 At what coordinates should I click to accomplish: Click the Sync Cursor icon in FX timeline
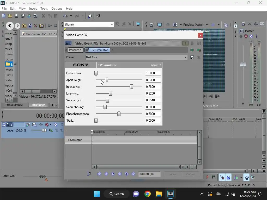[x=89, y=174]
